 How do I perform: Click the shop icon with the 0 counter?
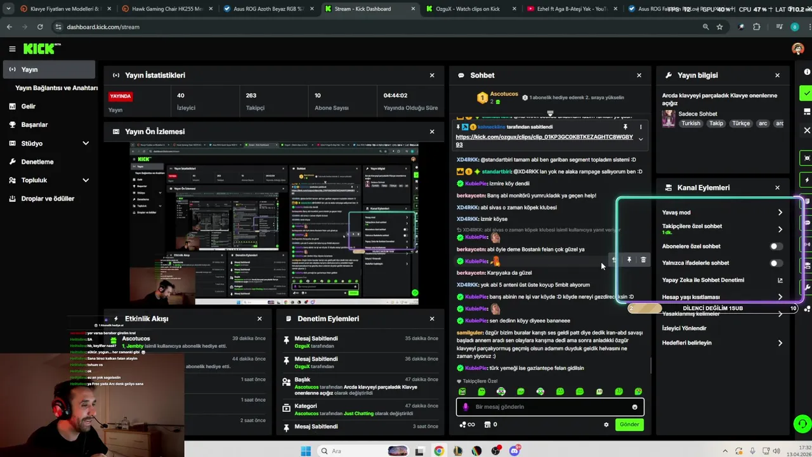pos(490,425)
